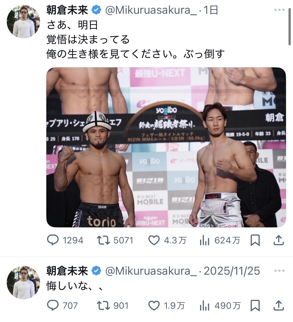Bookmark the weigh-in photo tweet

[x=255, y=241]
